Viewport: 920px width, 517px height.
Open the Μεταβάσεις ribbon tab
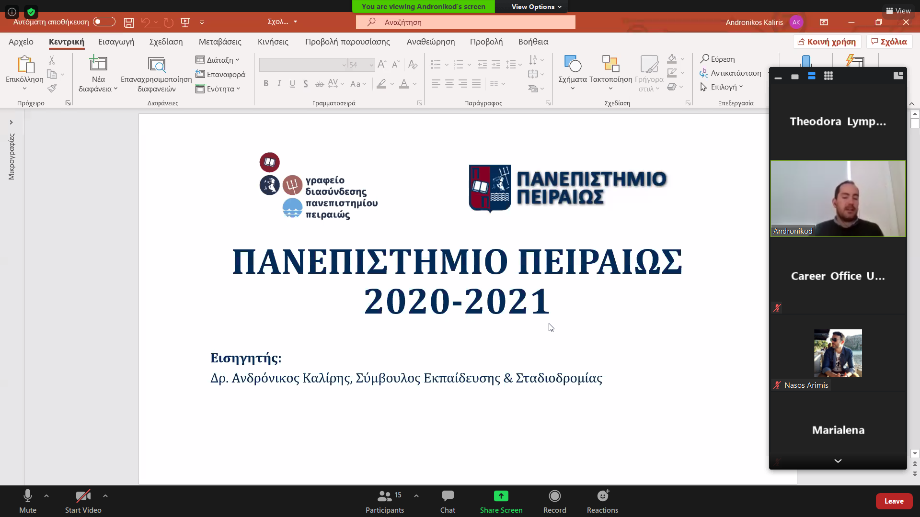[220, 42]
